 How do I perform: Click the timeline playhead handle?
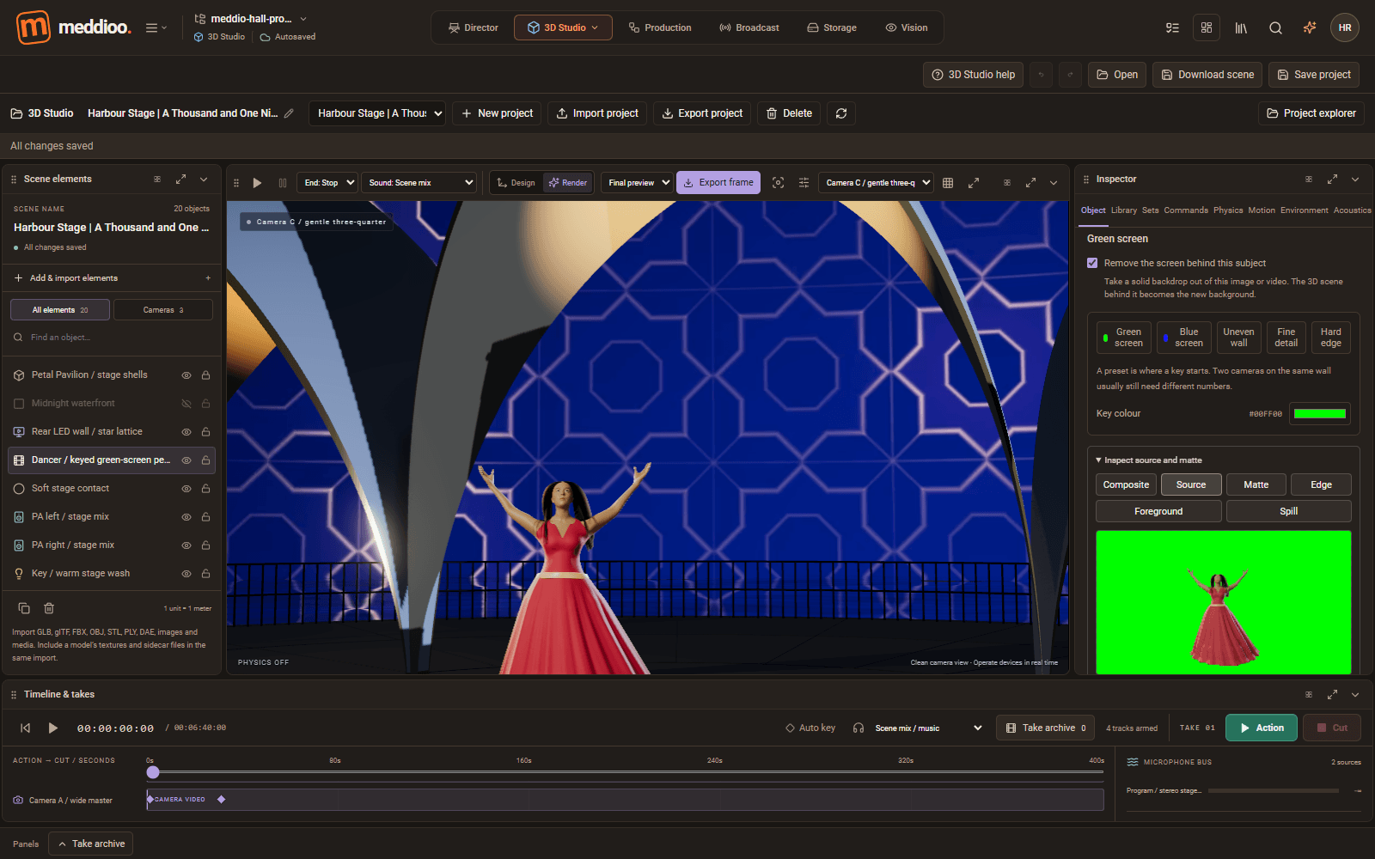153,772
